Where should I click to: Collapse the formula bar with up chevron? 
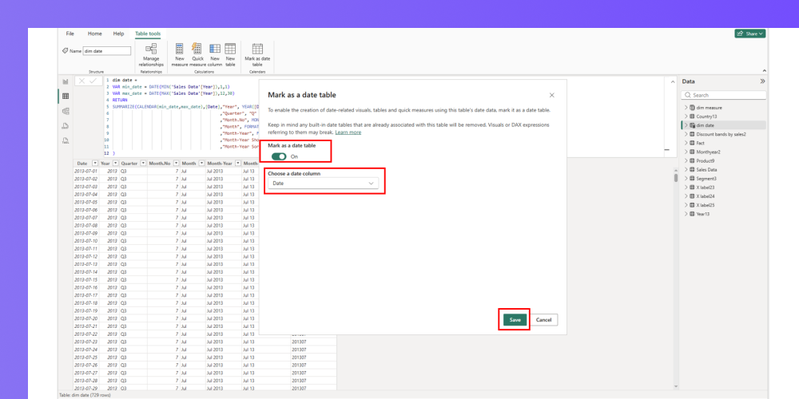pos(673,82)
